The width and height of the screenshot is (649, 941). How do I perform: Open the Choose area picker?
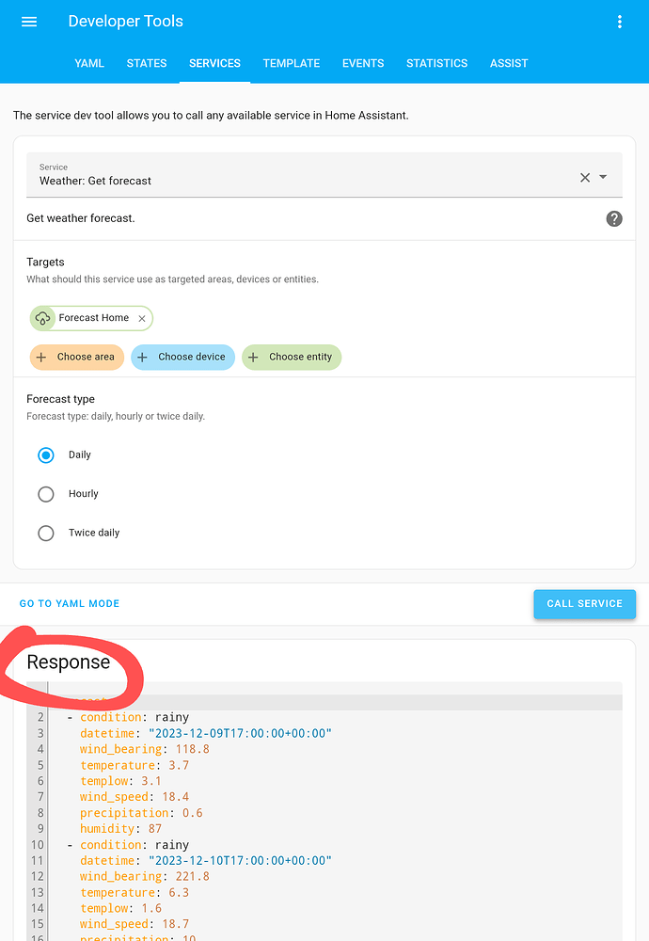76,357
